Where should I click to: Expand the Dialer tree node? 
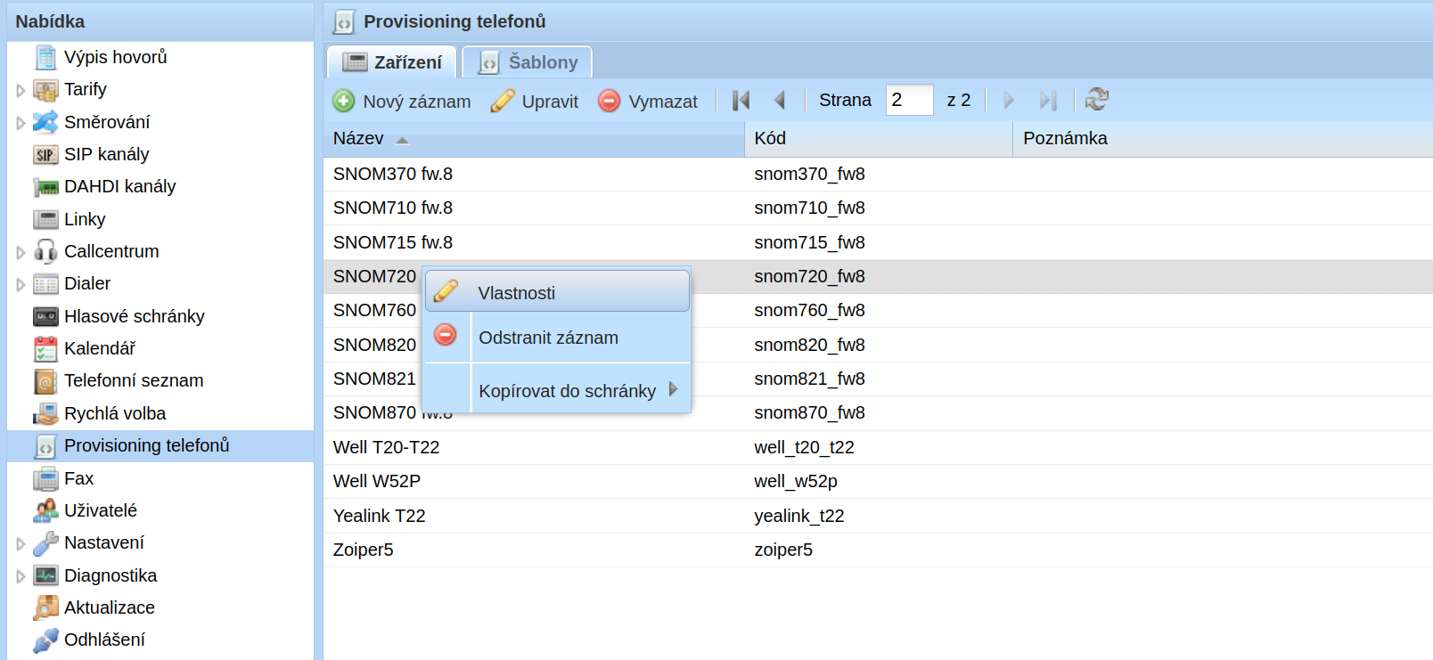(20, 284)
